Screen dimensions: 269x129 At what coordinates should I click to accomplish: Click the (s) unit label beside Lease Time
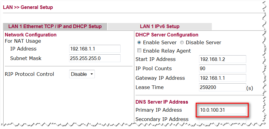[x=250, y=88]
